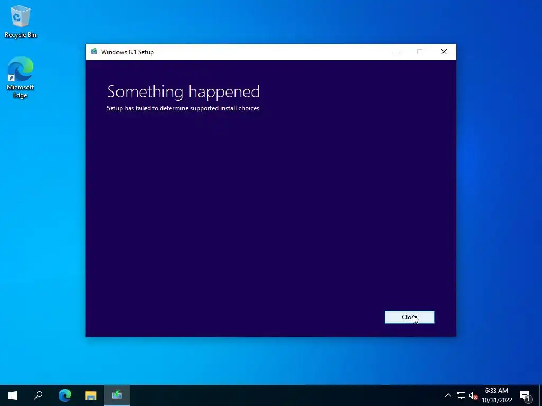Click the 'Setup has failed' error message
The width and height of the screenshot is (542, 406).
(x=183, y=108)
